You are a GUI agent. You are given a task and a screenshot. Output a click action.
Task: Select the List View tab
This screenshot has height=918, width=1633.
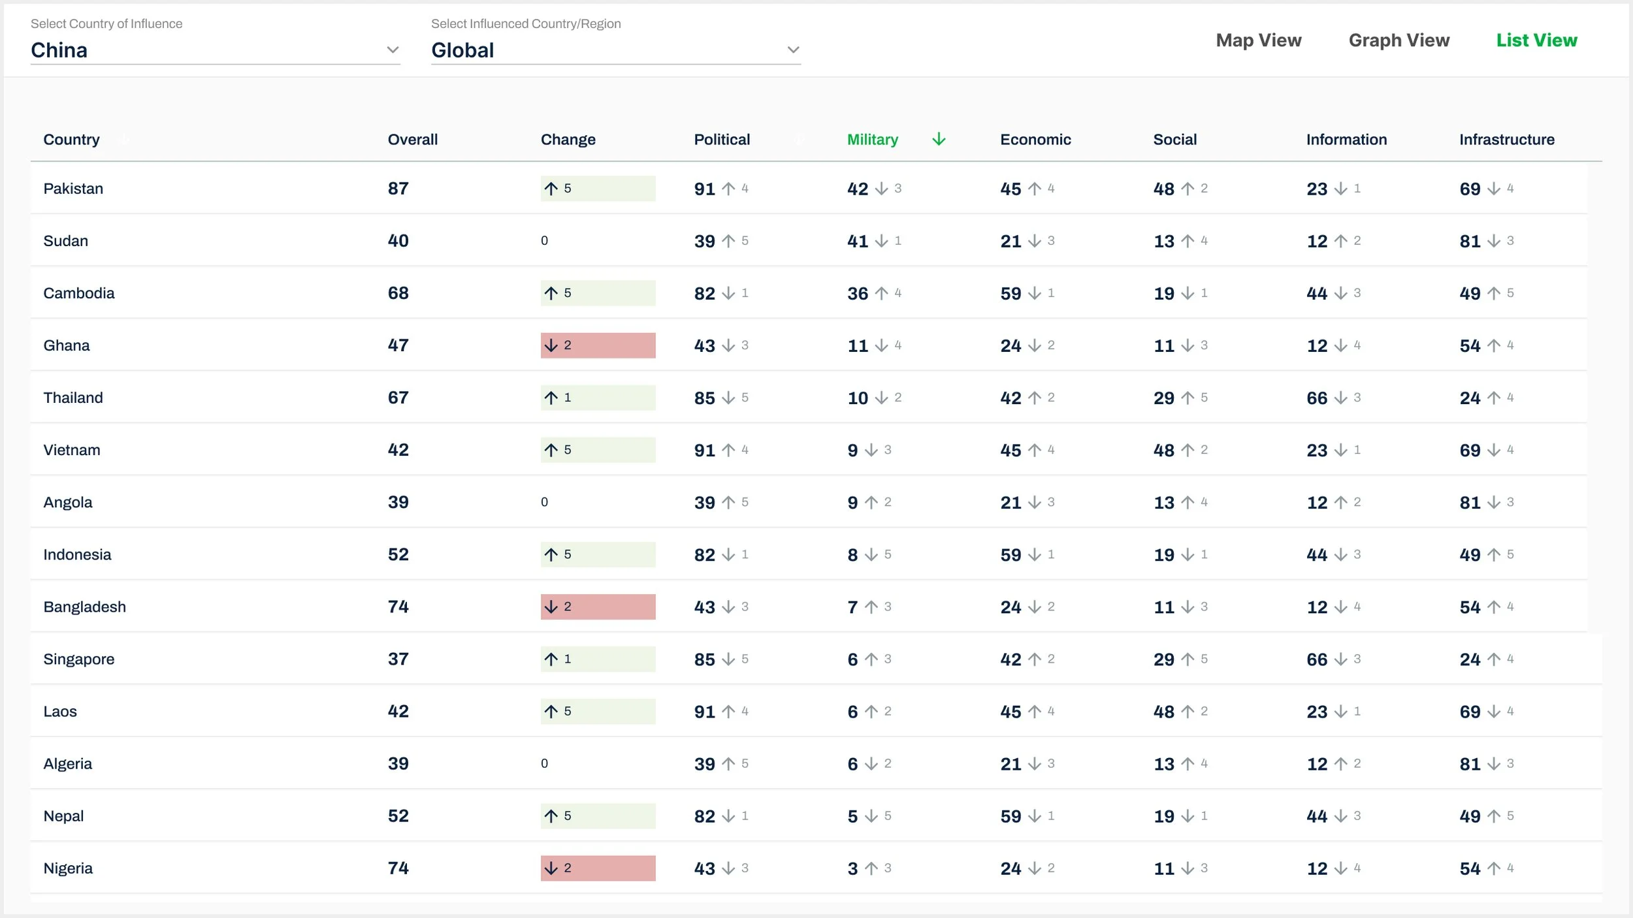[1536, 40]
